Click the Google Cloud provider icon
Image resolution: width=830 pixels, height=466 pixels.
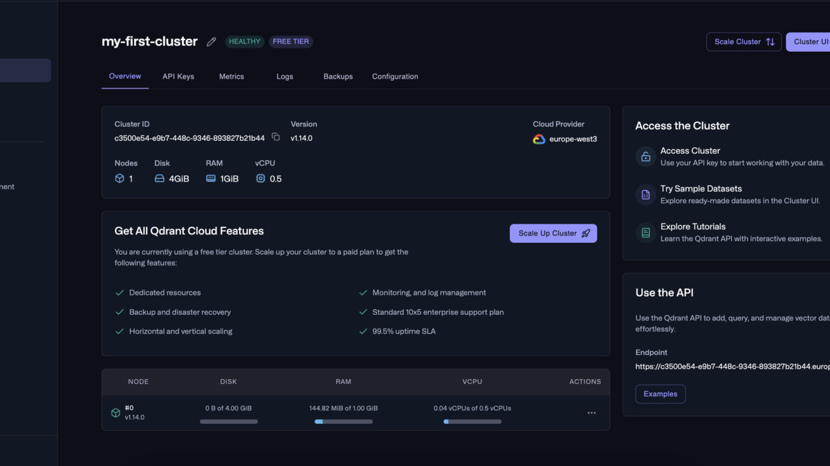pyautogui.click(x=539, y=139)
